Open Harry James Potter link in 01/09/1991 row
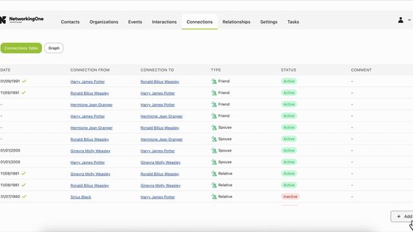This screenshot has height=232, width=413. point(88,82)
